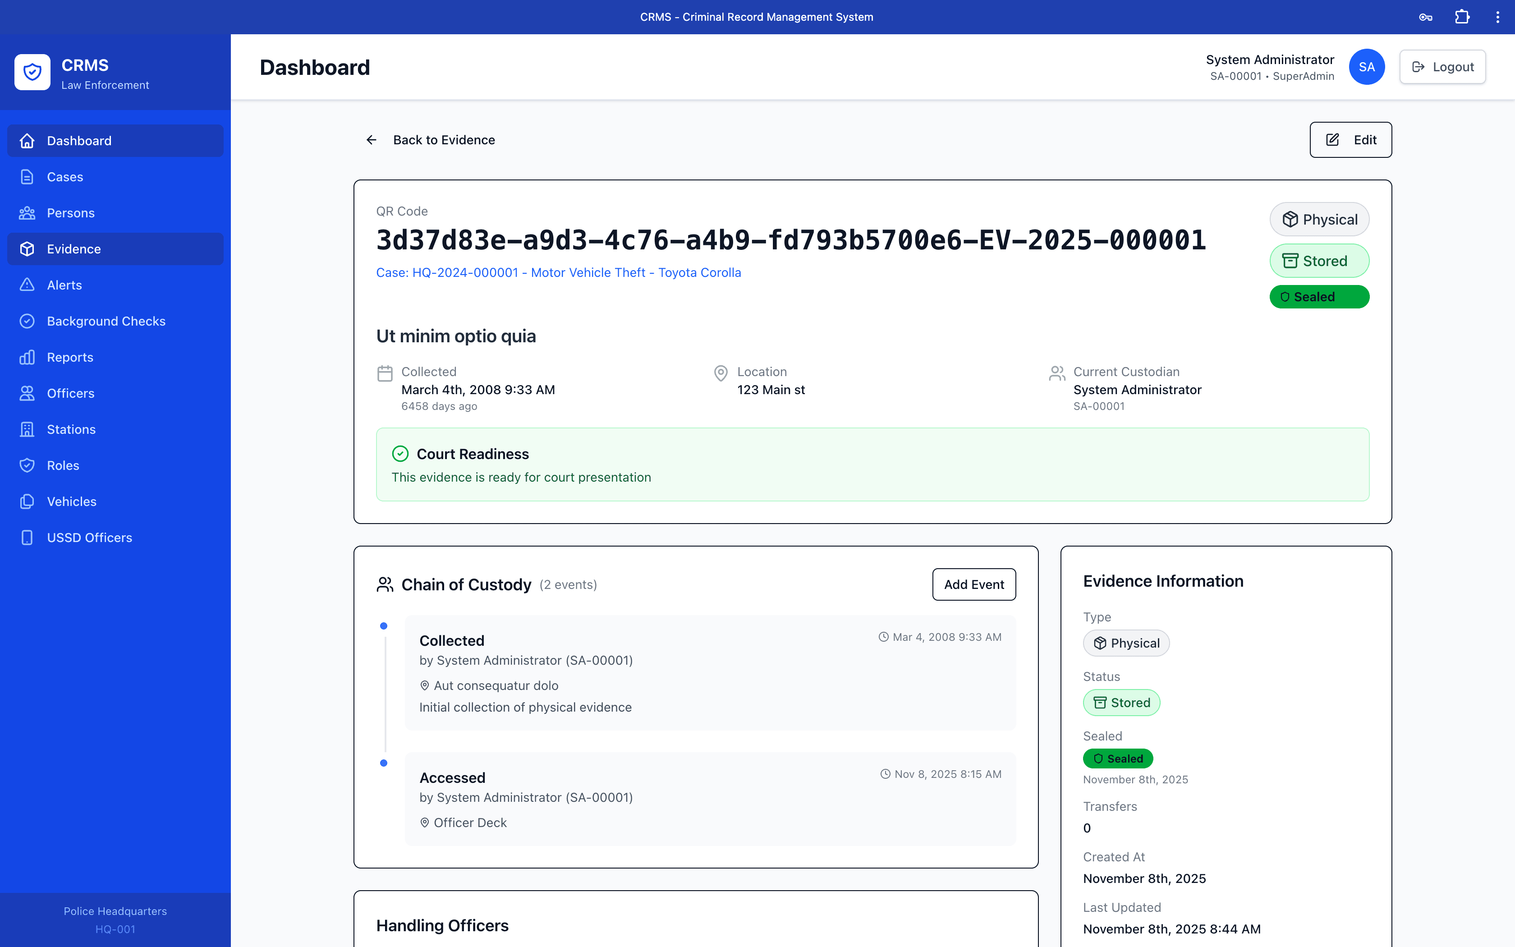Click the Cases document icon
The width and height of the screenshot is (1515, 947).
coord(27,177)
